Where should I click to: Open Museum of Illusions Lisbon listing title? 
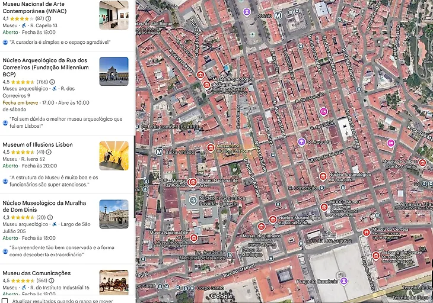click(x=37, y=144)
